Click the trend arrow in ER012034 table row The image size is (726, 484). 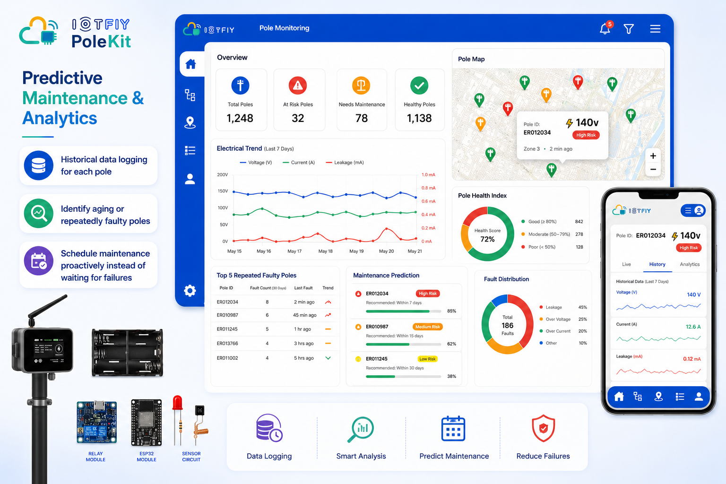pos(328,302)
